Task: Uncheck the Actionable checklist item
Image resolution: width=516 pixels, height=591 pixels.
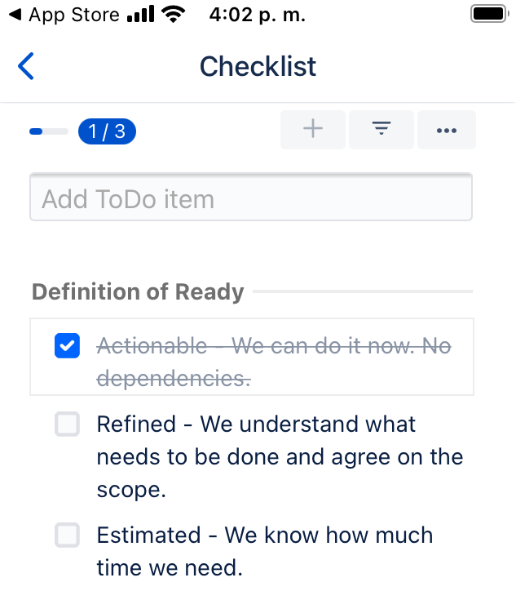Action: (x=67, y=347)
